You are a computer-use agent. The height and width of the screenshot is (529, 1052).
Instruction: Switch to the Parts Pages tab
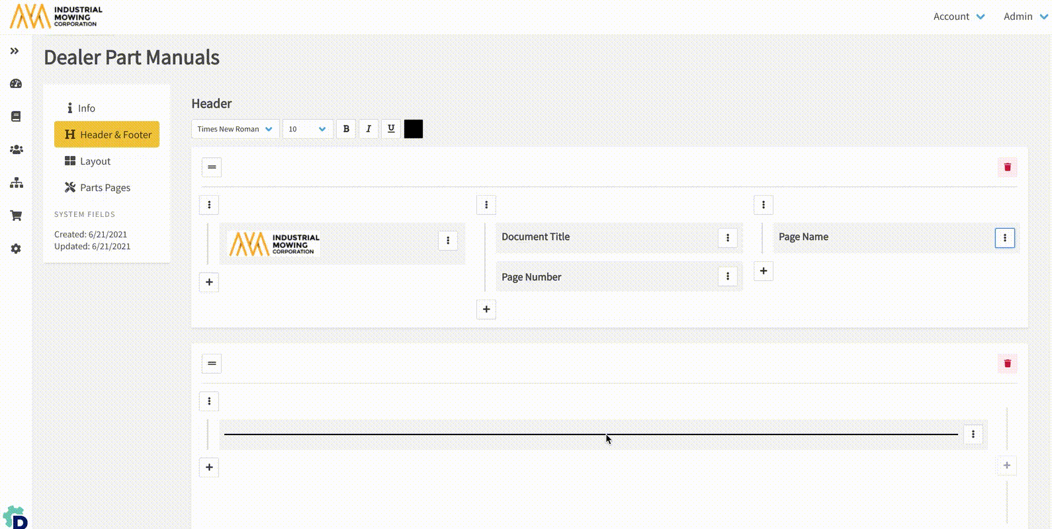(105, 188)
